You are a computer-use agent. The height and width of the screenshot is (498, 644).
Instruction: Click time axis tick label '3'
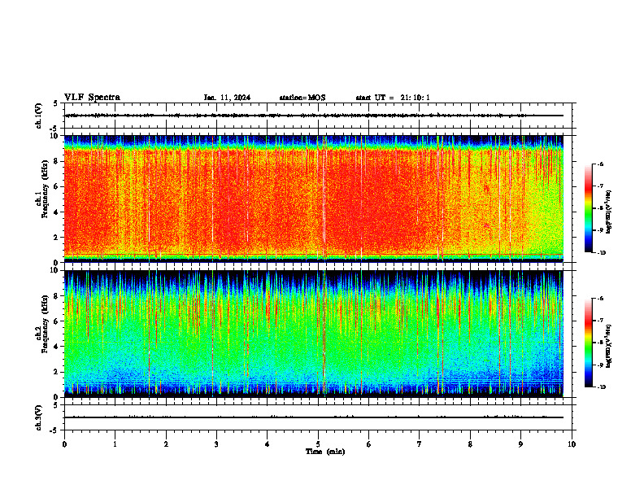click(216, 444)
